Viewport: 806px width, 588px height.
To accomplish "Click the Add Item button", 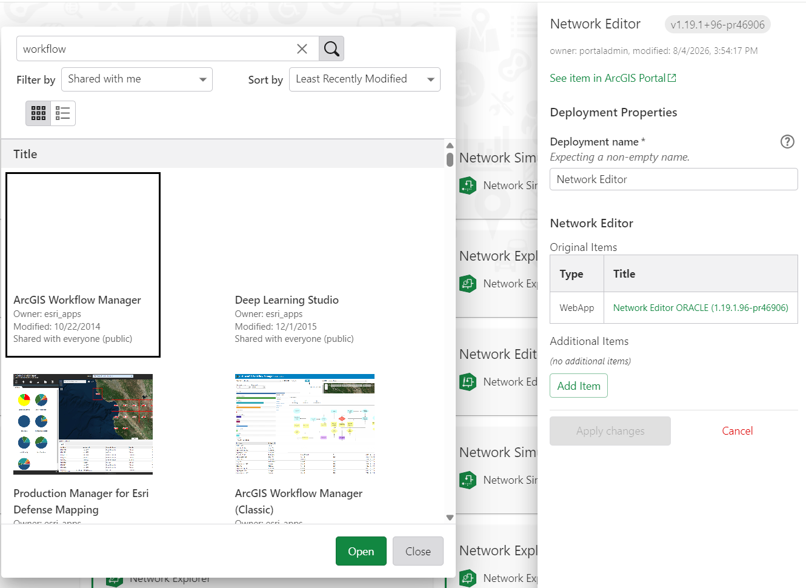I will [579, 386].
